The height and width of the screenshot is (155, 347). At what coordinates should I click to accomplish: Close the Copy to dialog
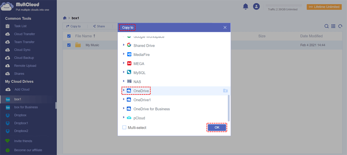225,27
